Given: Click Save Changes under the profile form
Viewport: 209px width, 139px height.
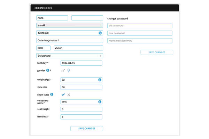Looking at the screenshot, I should [87, 128].
